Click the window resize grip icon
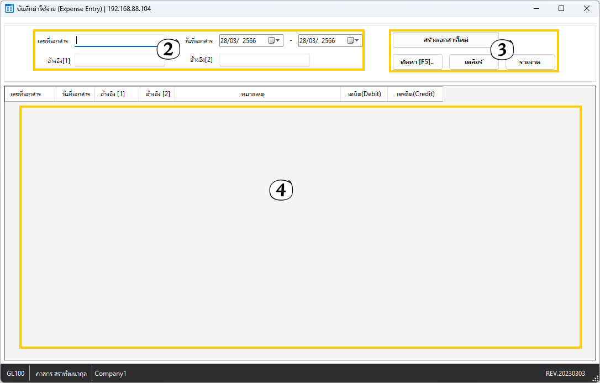The height and width of the screenshot is (383, 600). point(595,378)
